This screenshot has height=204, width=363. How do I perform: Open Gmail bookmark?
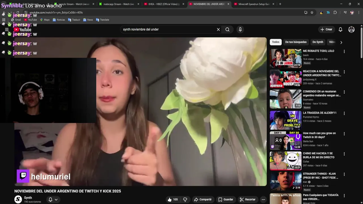point(16,20)
